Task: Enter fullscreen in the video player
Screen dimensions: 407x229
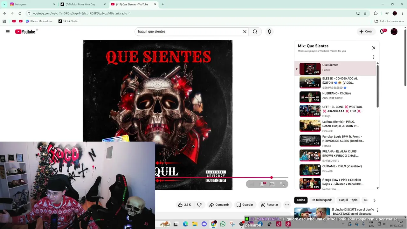Action: [282, 184]
